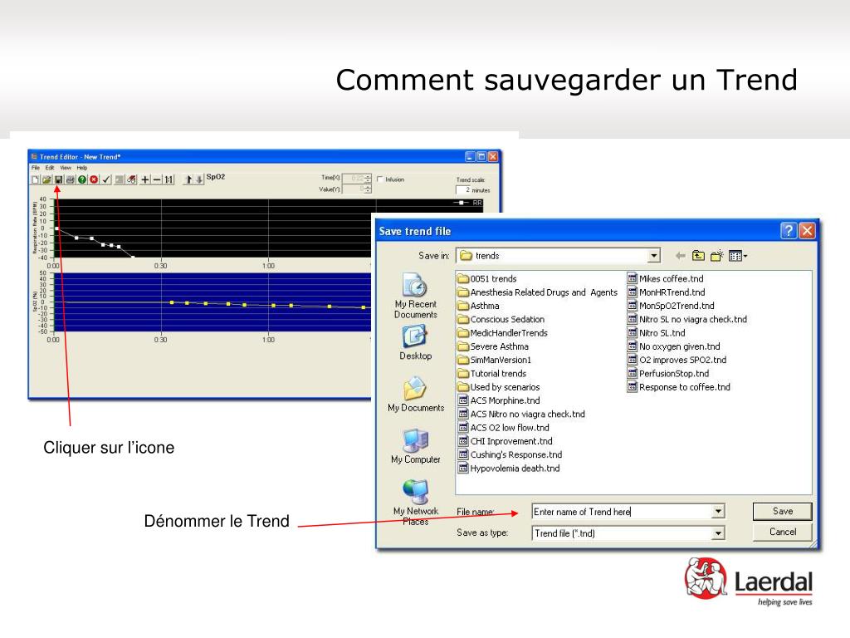Create a new folder with the toolbar icon
850x638 pixels.
[716, 256]
